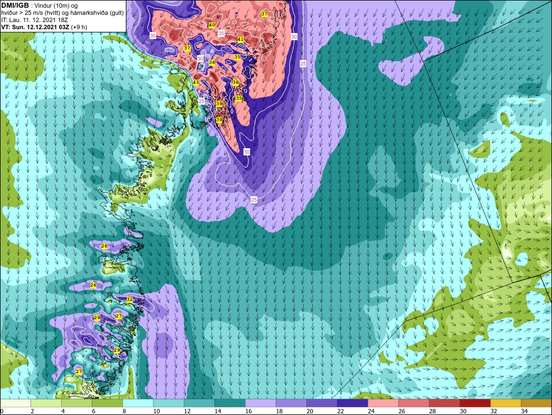Click the color scale tick label 12
This screenshot has width=552, height=415.
(x=187, y=411)
